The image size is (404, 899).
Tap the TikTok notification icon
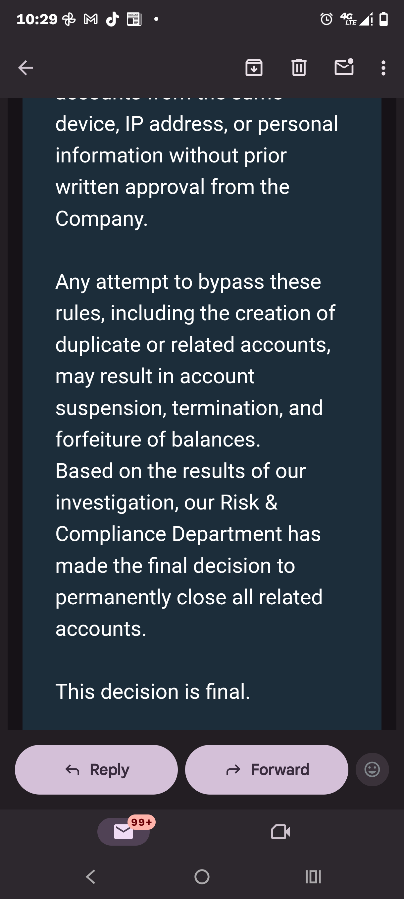pos(112,19)
